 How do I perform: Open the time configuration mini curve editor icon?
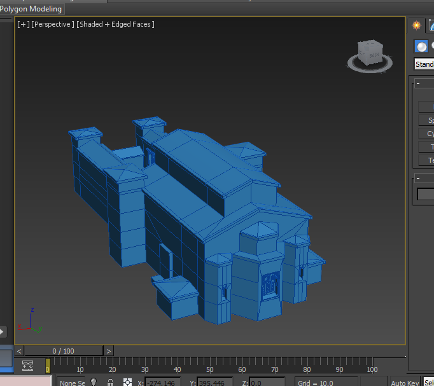tap(27, 365)
